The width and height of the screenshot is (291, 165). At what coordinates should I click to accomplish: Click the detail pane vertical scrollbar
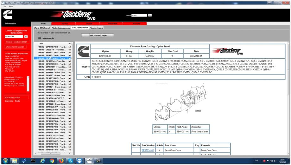[288, 98]
